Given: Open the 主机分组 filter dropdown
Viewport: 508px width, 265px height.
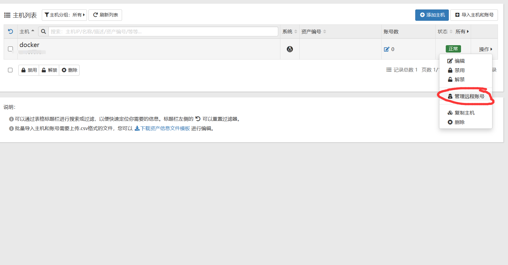Looking at the screenshot, I should 64,15.
